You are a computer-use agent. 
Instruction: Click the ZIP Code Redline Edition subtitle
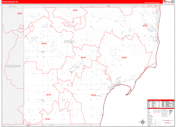pyautogui.click(x=152, y=3)
